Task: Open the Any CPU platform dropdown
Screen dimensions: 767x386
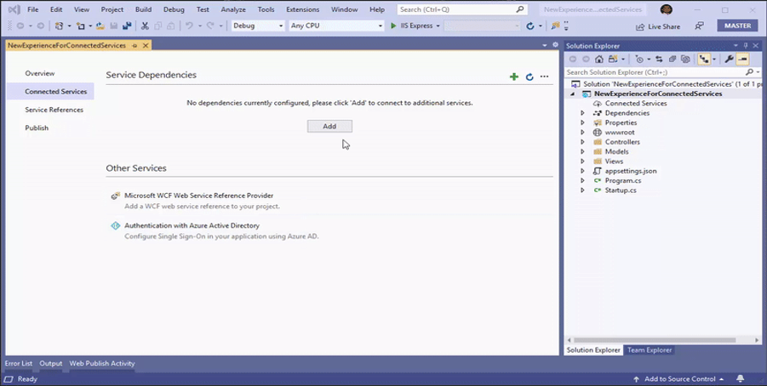Action: click(x=336, y=26)
